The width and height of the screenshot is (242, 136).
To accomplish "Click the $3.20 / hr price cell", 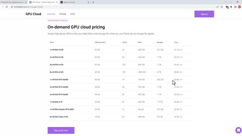I will click(178, 94).
